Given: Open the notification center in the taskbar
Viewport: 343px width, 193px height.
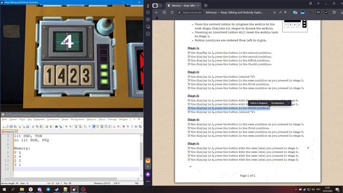Looking at the screenshot, I should 338,189.
